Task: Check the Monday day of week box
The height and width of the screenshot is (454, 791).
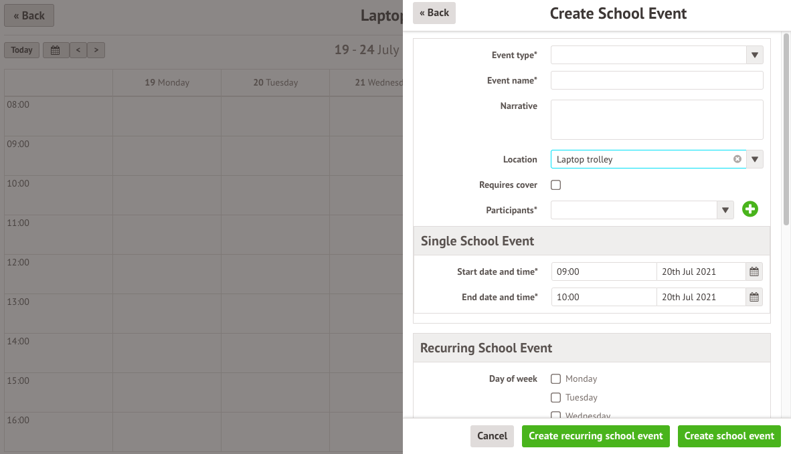Action: (556, 379)
